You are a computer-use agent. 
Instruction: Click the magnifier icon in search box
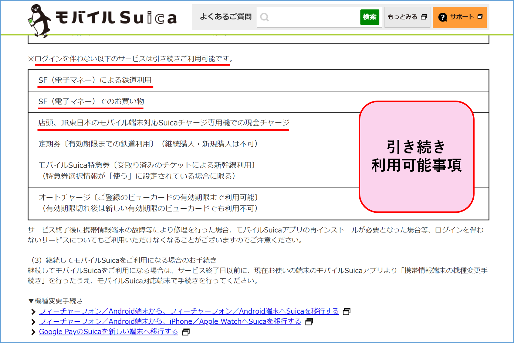coord(264,17)
